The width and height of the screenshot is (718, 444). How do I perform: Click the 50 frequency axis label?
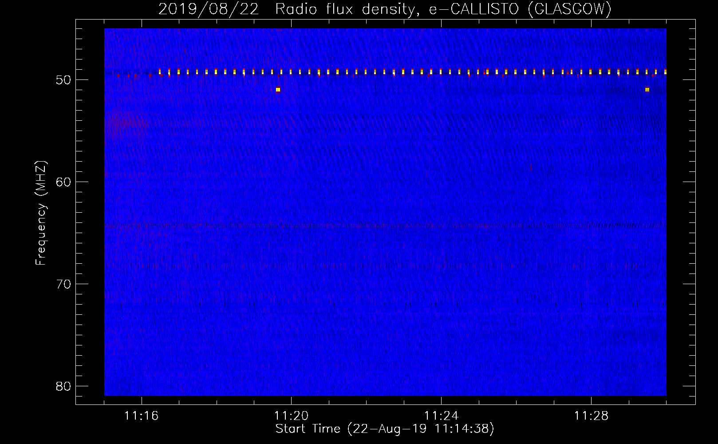(63, 80)
